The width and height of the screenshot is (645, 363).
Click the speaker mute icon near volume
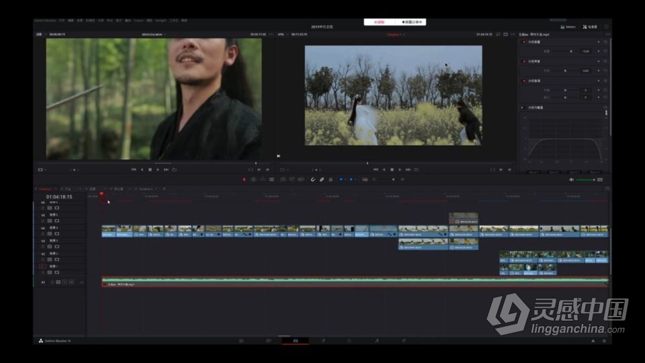coord(571,180)
